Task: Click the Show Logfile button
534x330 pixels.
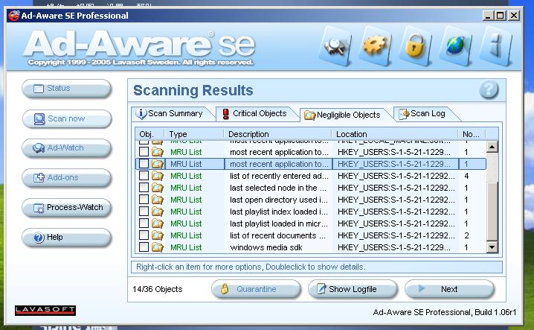Action: pyautogui.click(x=353, y=289)
